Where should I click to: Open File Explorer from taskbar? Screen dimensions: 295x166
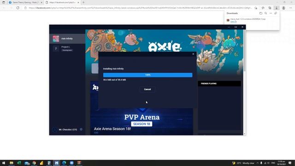(12, 163)
